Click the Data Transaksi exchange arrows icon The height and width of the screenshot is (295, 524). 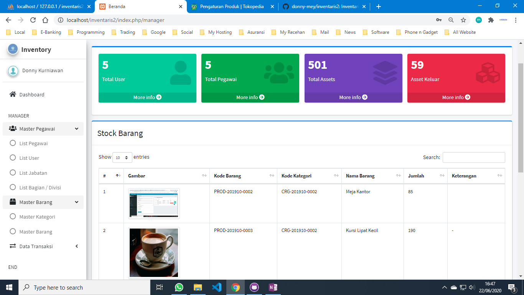13,246
